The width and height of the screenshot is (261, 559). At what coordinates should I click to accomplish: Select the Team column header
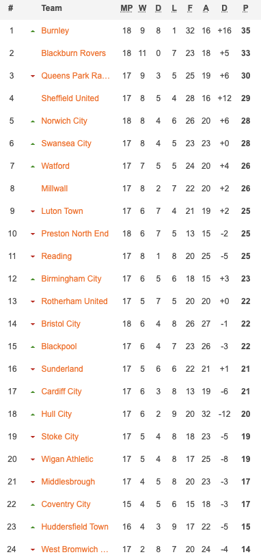point(51,8)
